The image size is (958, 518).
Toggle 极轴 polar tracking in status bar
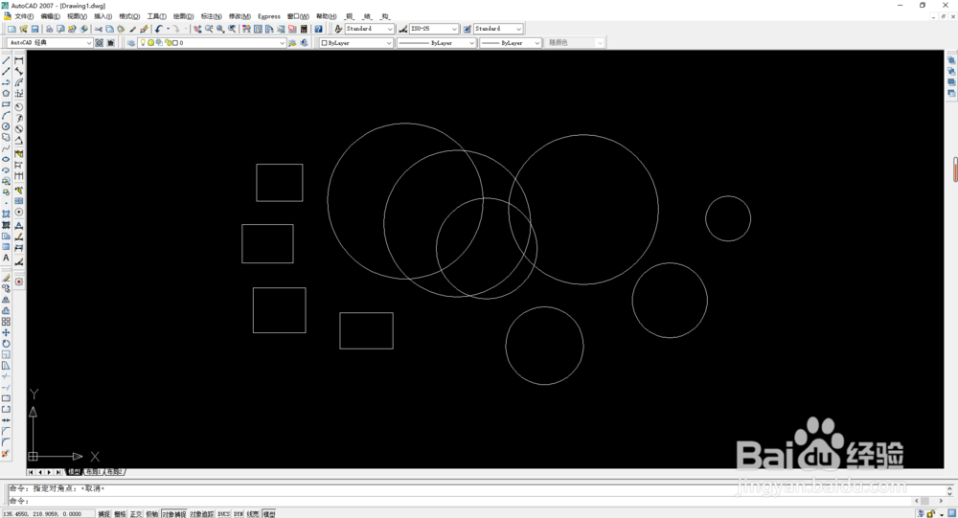click(x=152, y=514)
